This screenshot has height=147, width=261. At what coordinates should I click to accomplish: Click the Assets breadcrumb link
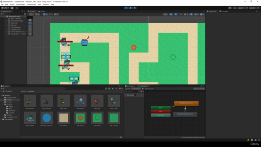(x=23, y=91)
